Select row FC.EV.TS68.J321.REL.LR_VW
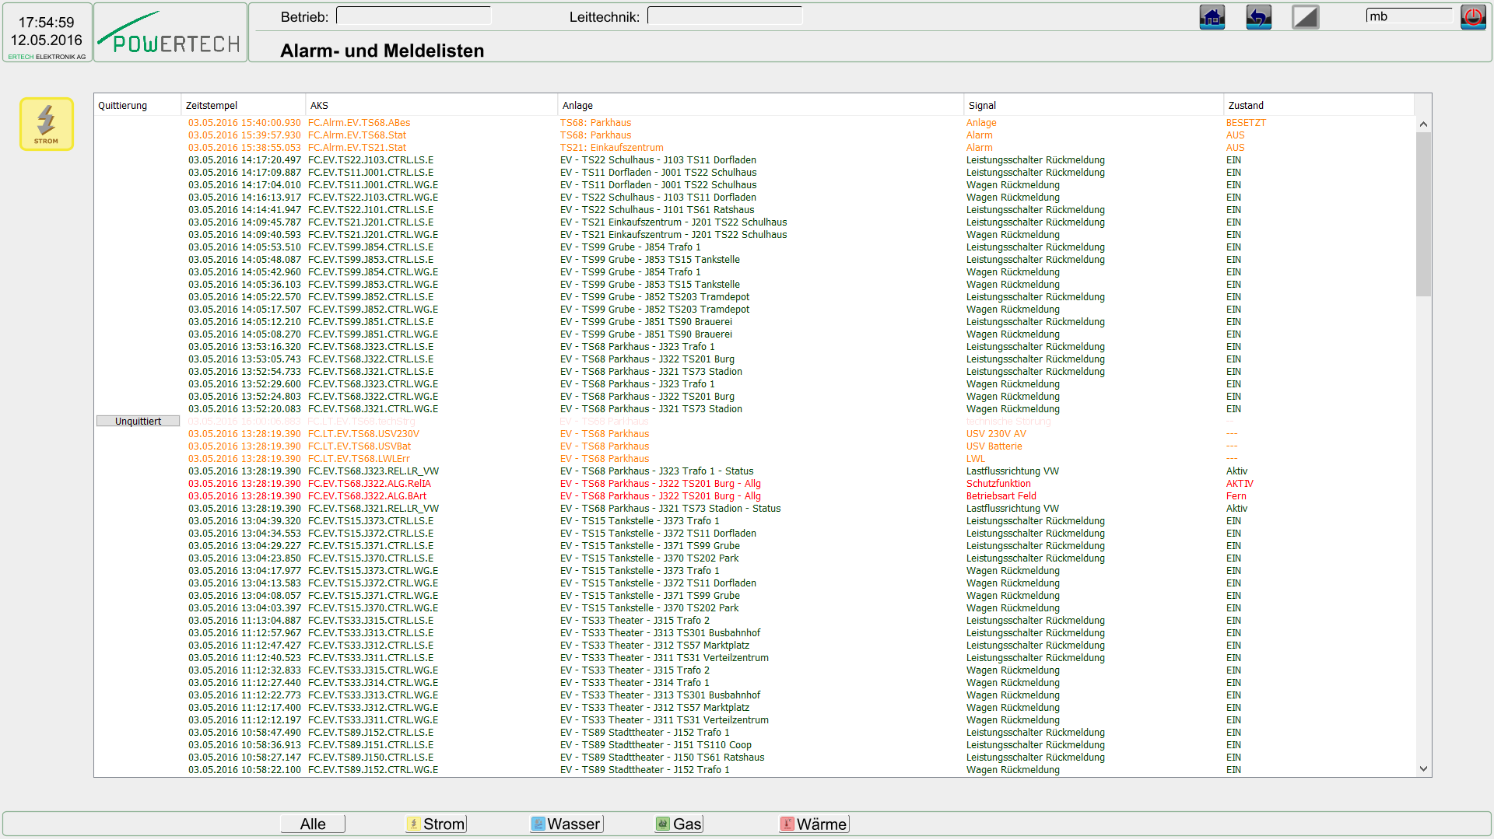The height and width of the screenshot is (840, 1494). pyautogui.click(x=755, y=509)
